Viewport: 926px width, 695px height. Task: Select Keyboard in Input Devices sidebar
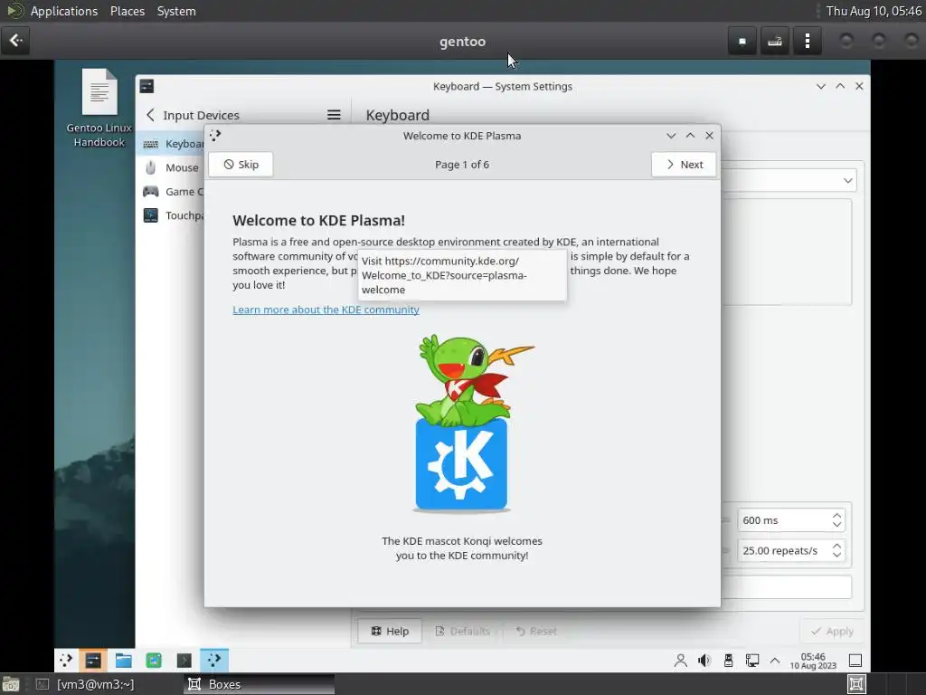pyautogui.click(x=171, y=144)
